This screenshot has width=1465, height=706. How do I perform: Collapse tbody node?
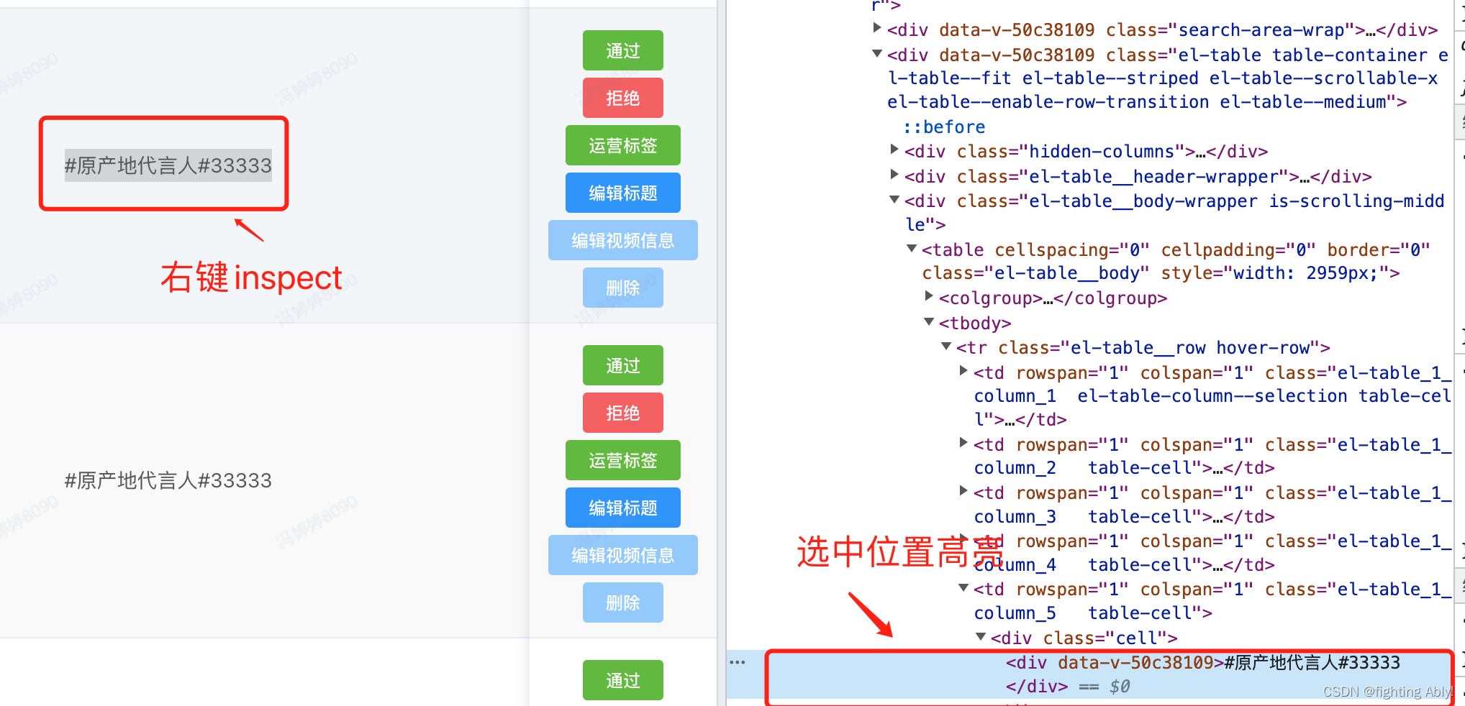(x=929, y=321)
